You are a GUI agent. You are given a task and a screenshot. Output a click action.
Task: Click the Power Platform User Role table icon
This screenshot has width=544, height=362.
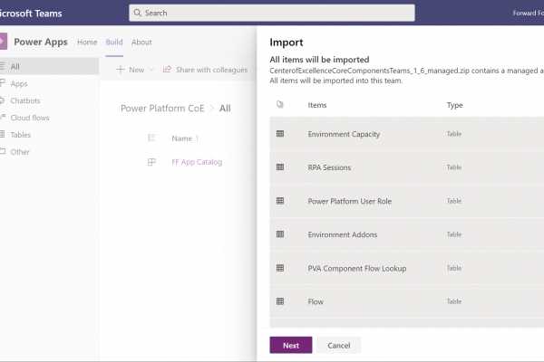coord(280,201)
